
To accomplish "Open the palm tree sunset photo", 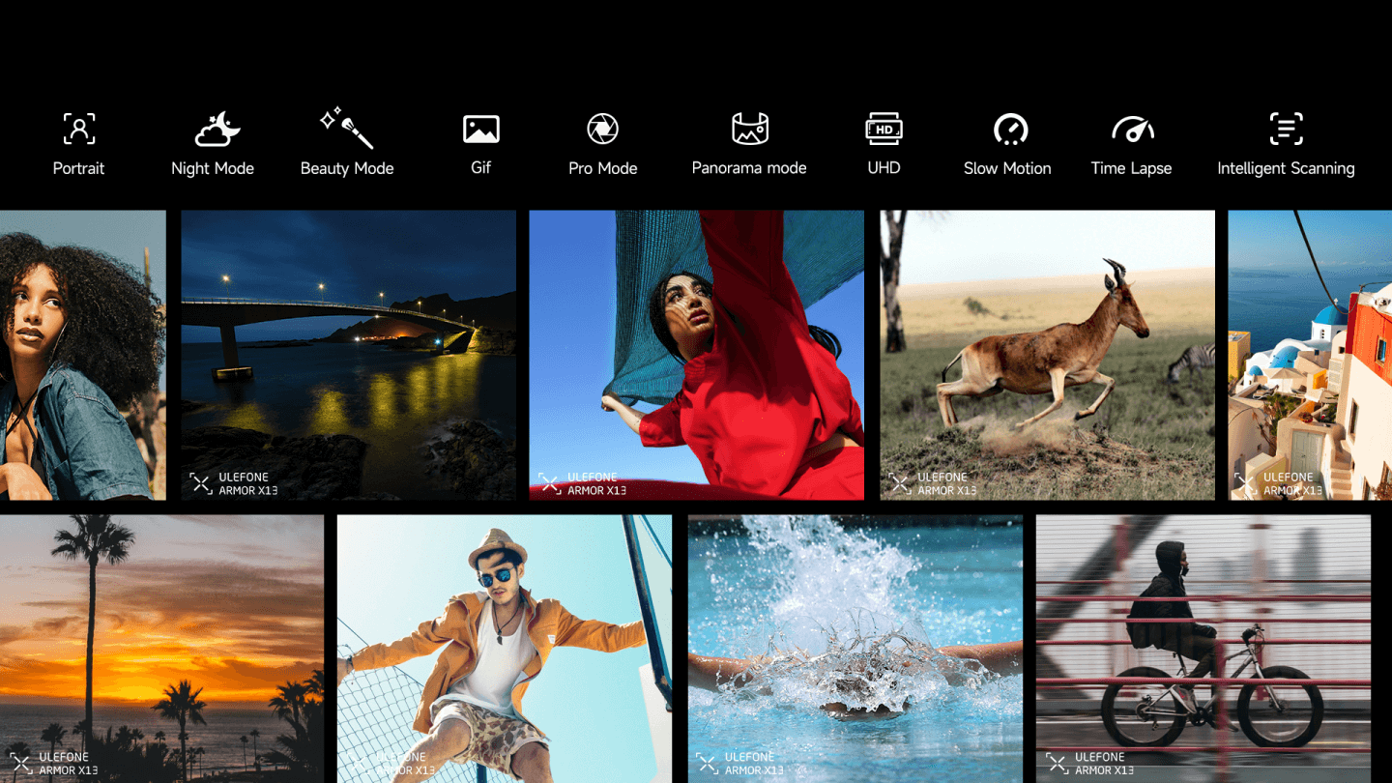I will pos(161,648).
